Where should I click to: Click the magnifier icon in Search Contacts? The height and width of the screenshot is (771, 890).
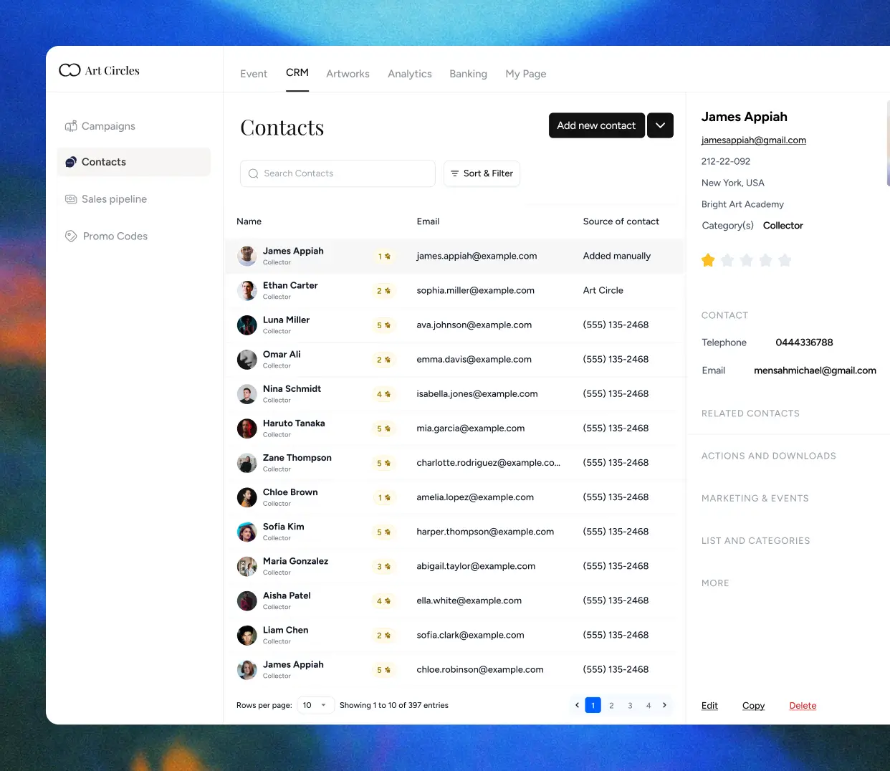(253, 173)
